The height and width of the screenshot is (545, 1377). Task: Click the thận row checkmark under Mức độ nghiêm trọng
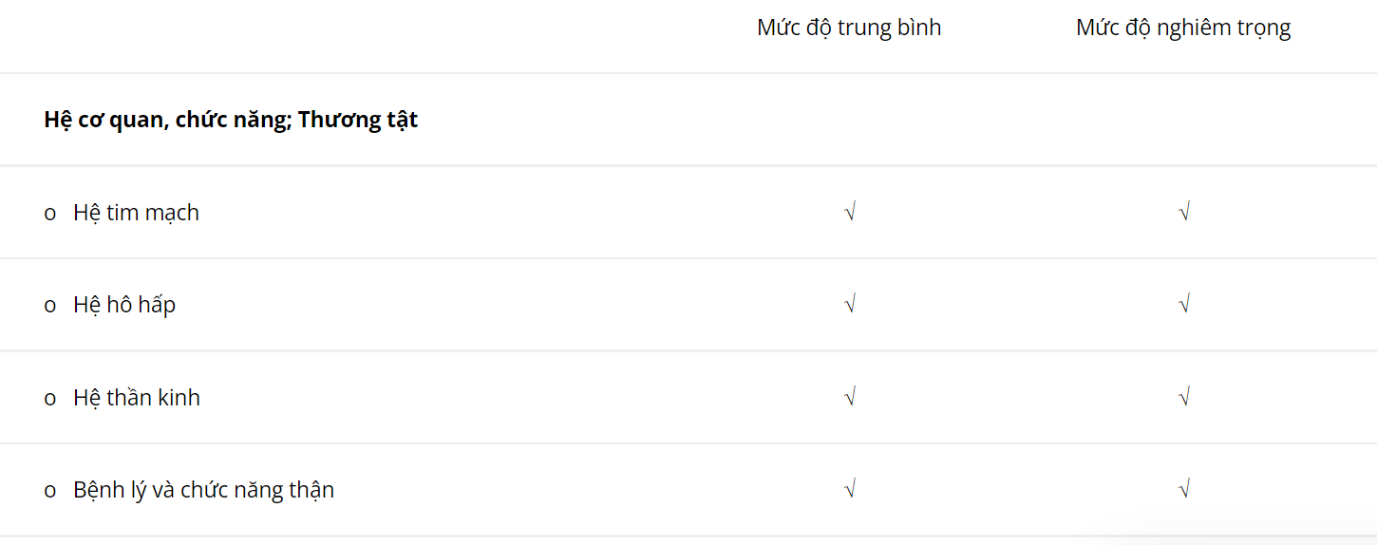[x=1183, y=490]
